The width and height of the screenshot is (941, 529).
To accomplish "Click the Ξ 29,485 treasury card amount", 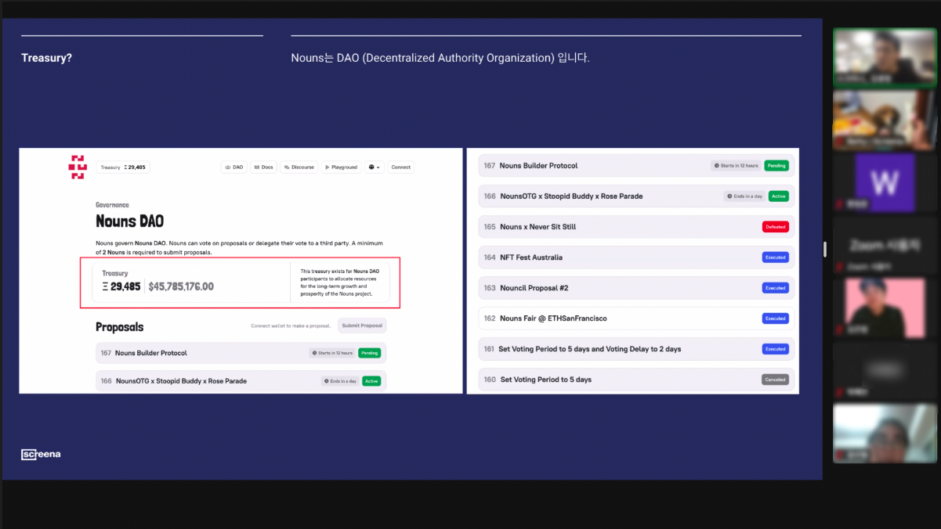I will pos(121,286).
